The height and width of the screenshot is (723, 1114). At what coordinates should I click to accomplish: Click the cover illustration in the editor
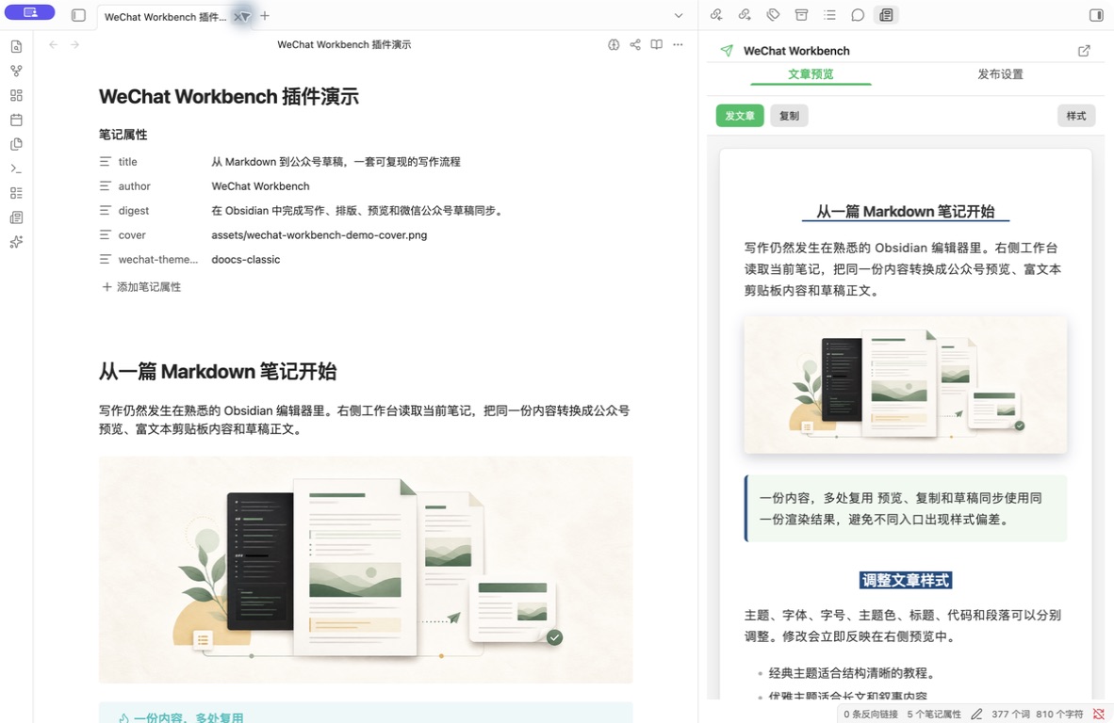[366, 570]
